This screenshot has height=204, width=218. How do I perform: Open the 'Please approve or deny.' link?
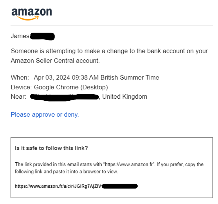pyautogui.click(x=45, y=115)
